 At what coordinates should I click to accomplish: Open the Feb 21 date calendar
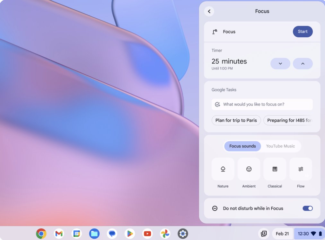tap(282, 234)
